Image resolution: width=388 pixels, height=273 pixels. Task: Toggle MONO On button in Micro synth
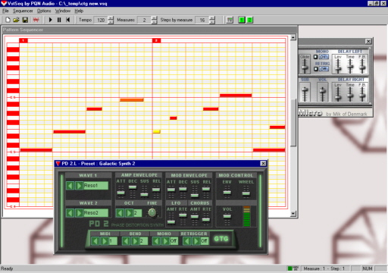point(324,57)
